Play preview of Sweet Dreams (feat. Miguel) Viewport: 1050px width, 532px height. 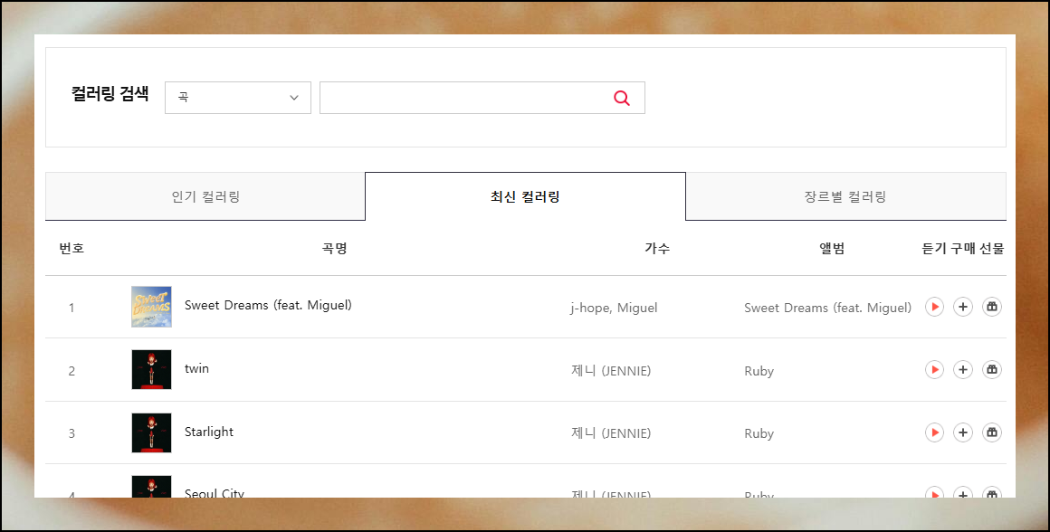click(934, 307)
